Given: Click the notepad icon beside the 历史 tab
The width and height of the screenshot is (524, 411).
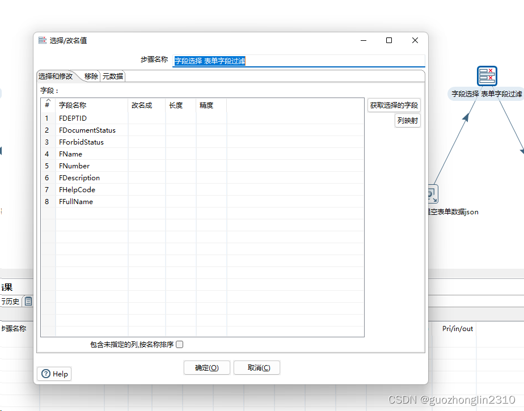Looking at the screenshot, I should 27,301.
